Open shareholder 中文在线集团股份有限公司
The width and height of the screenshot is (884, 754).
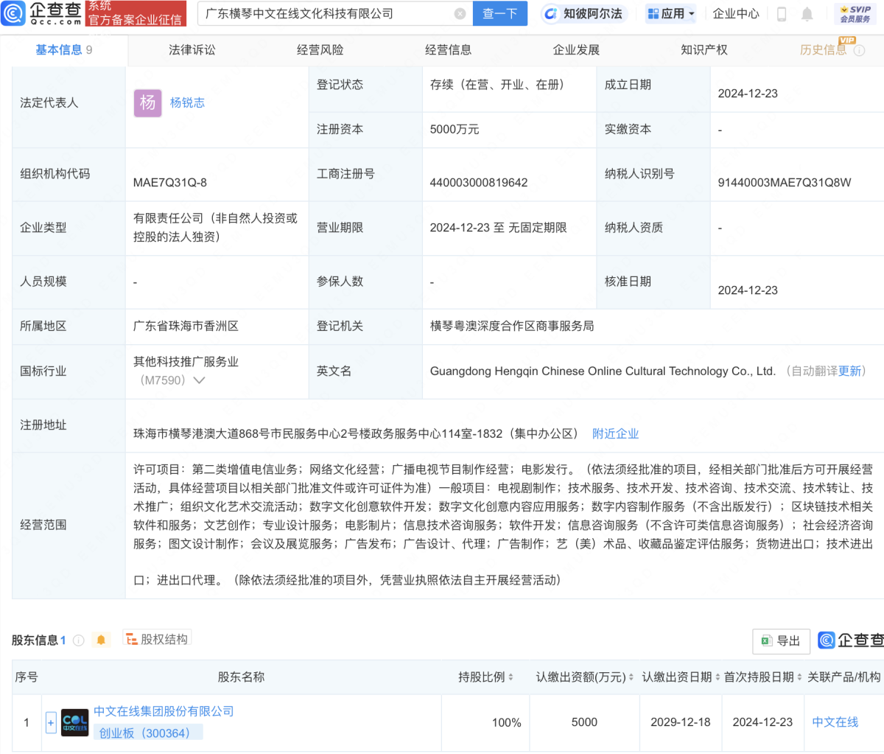(164, 711)
